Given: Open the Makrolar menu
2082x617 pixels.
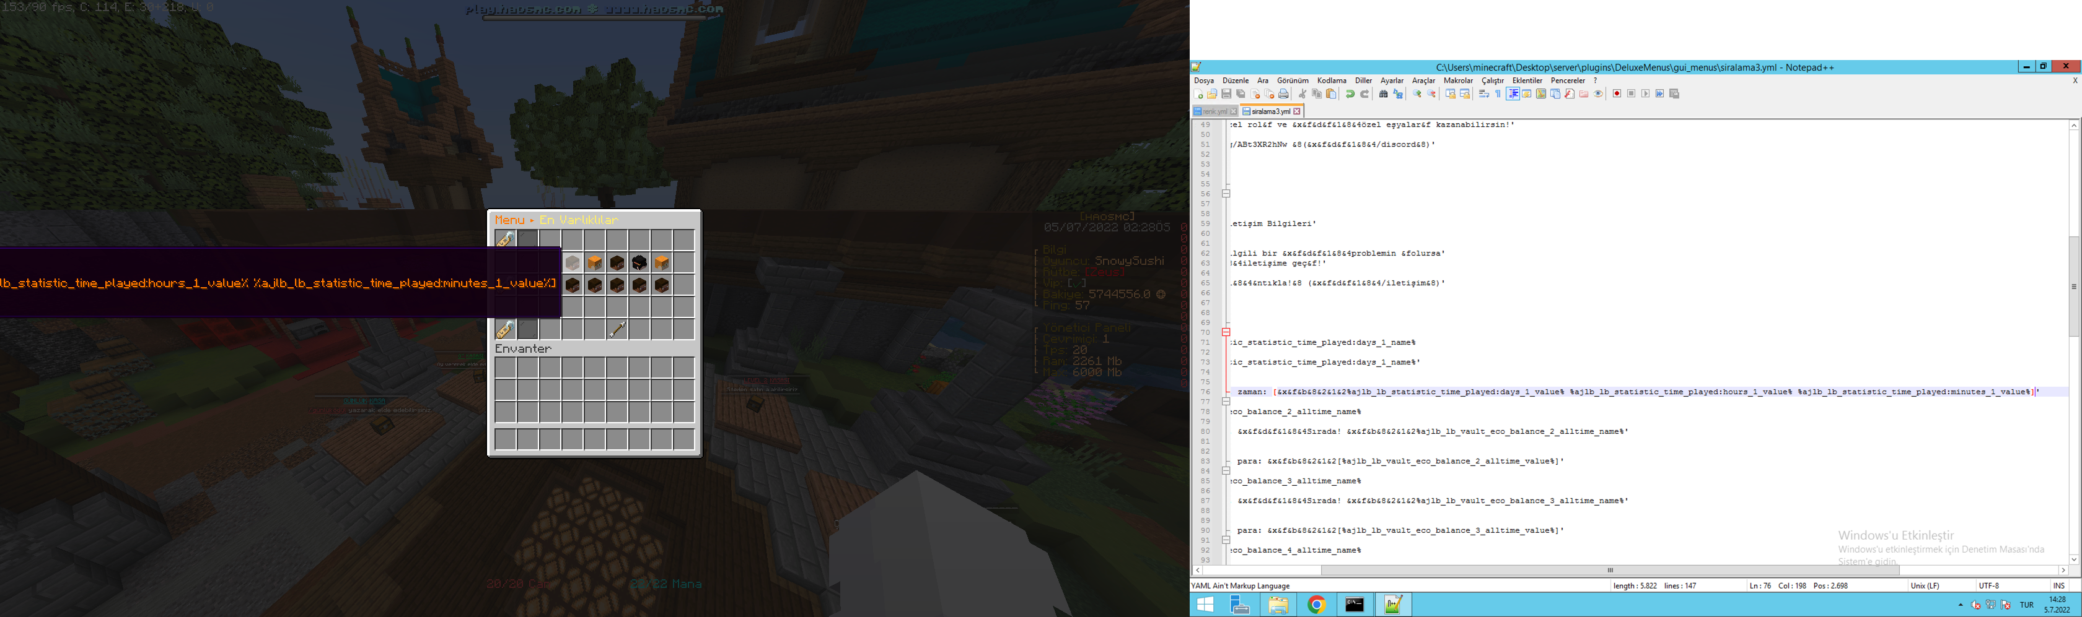Looking at the screenshot, I should click(1458, 80).
